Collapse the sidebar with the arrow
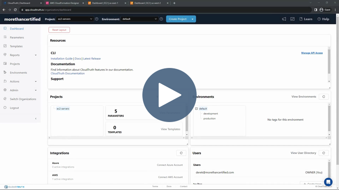 pyautogui.click(x=36, y=119)
